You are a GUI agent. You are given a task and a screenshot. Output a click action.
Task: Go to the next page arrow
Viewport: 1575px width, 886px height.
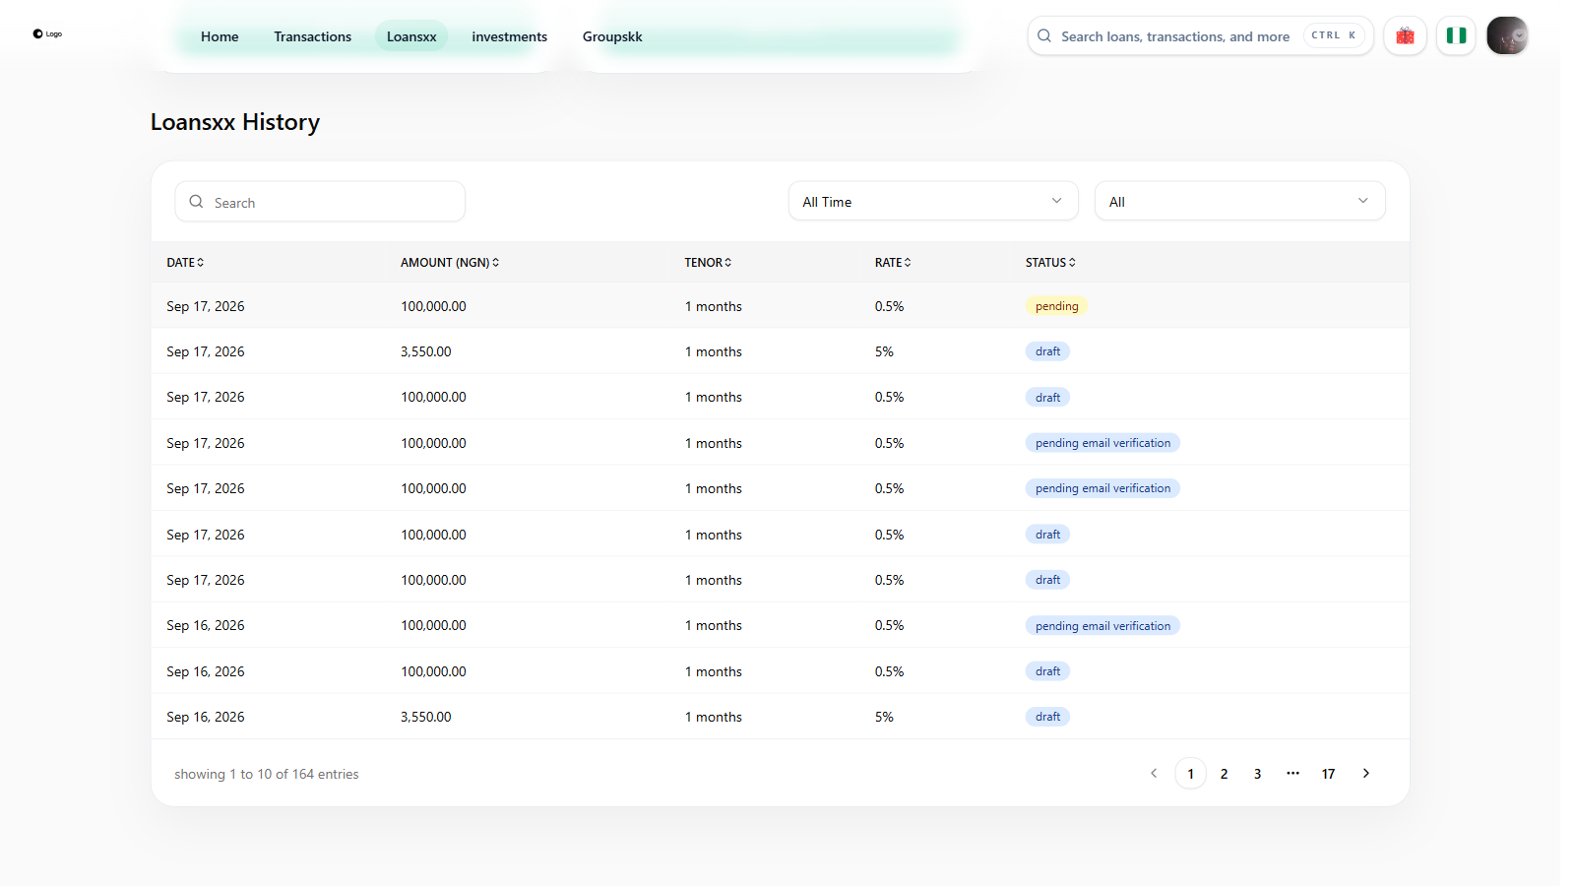(1365, 774)
